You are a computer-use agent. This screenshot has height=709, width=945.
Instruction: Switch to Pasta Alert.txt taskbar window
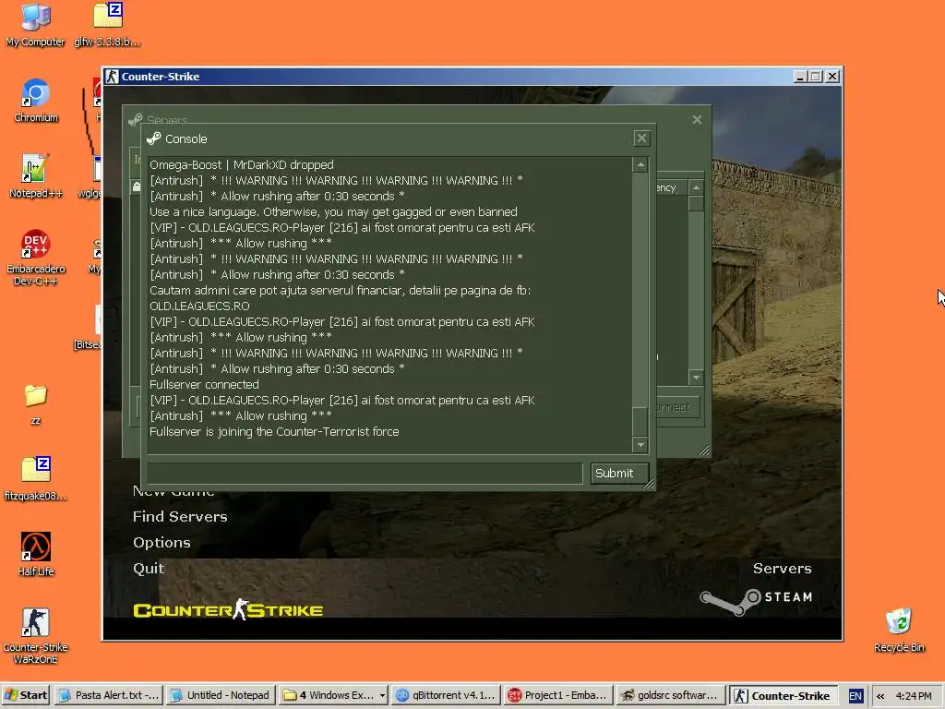(x=109, y=695)
